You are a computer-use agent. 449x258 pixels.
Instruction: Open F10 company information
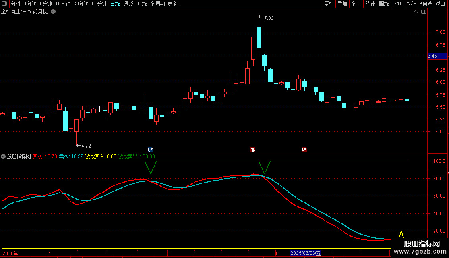(x=398, y=4)
